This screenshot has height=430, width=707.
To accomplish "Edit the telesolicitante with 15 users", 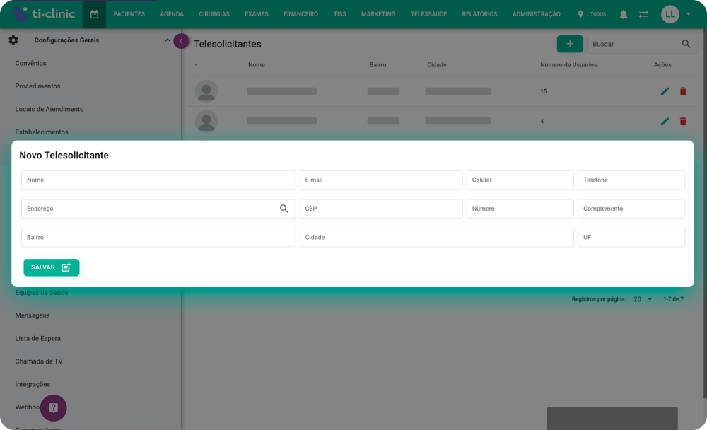I will click(x=665, y=91).
